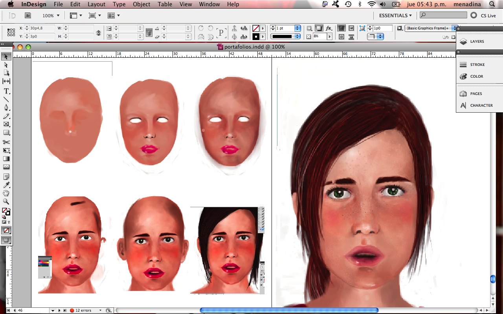Toggle wrap around bounding box icon
This screenshot has width=503, height=314.
pyautogui.click(x=351, y=28)
